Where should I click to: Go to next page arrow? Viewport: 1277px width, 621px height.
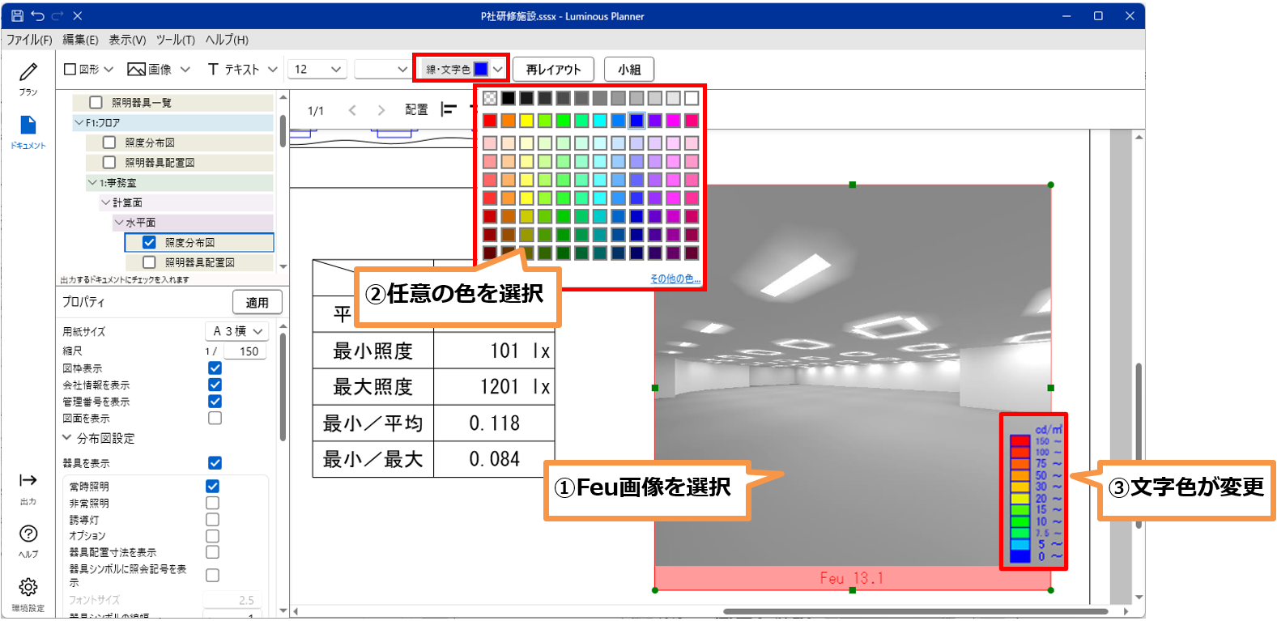tap(381, 110)
